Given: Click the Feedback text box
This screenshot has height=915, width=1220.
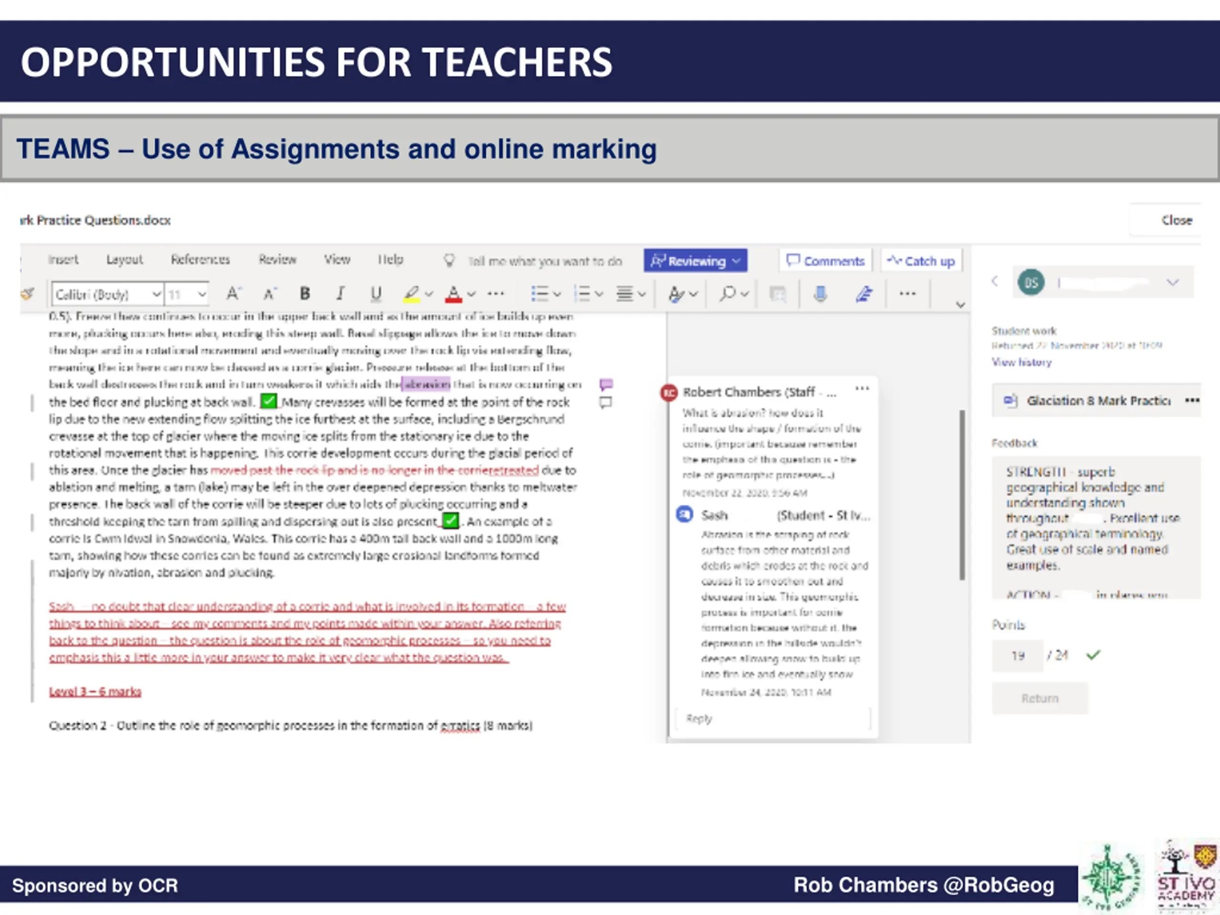Looking at the screenshot, I should 1096,527.
